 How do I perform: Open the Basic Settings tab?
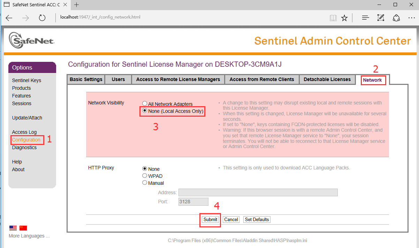pos(86,79)
